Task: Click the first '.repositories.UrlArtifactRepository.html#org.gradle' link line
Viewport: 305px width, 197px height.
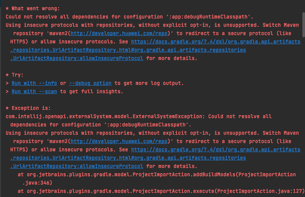Action: pyautogui.click(x=128, y=50)
